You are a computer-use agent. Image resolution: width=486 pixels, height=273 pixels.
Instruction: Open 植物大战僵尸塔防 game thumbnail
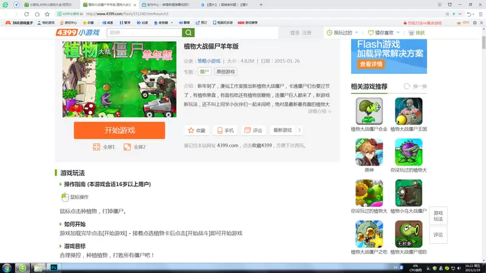[408, 234]
